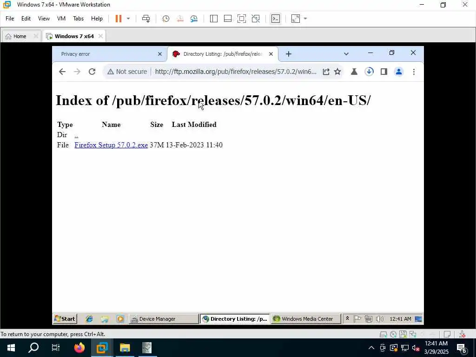Image resolution: width=476 pixels, height=357 pixels.
Task: Open the VMware File menu
Action: 10,19
